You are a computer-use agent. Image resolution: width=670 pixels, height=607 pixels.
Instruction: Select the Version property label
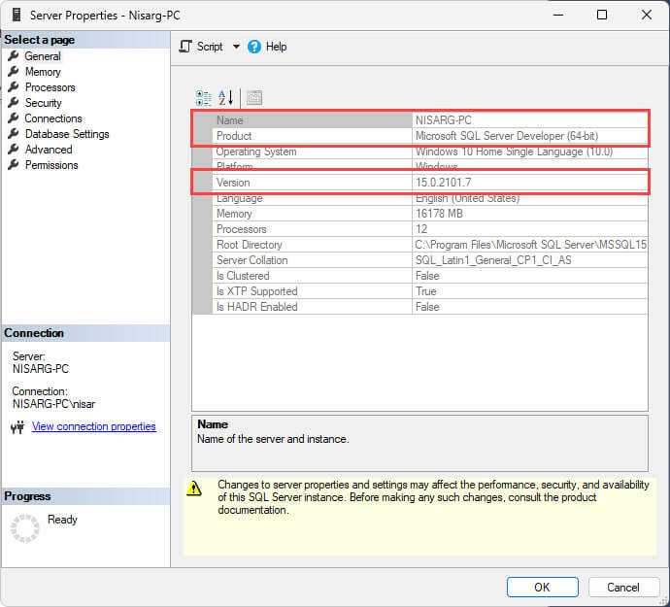(x=233, y=183)
